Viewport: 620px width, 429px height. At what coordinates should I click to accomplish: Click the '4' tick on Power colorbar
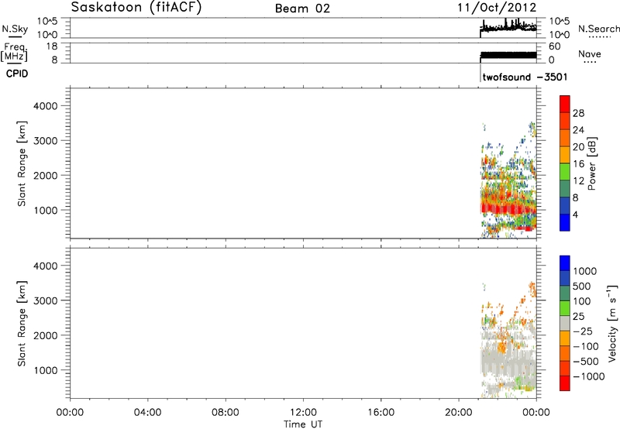click(x=575, y=214)
